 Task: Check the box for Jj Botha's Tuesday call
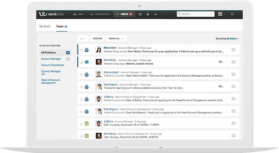point(81,124)
